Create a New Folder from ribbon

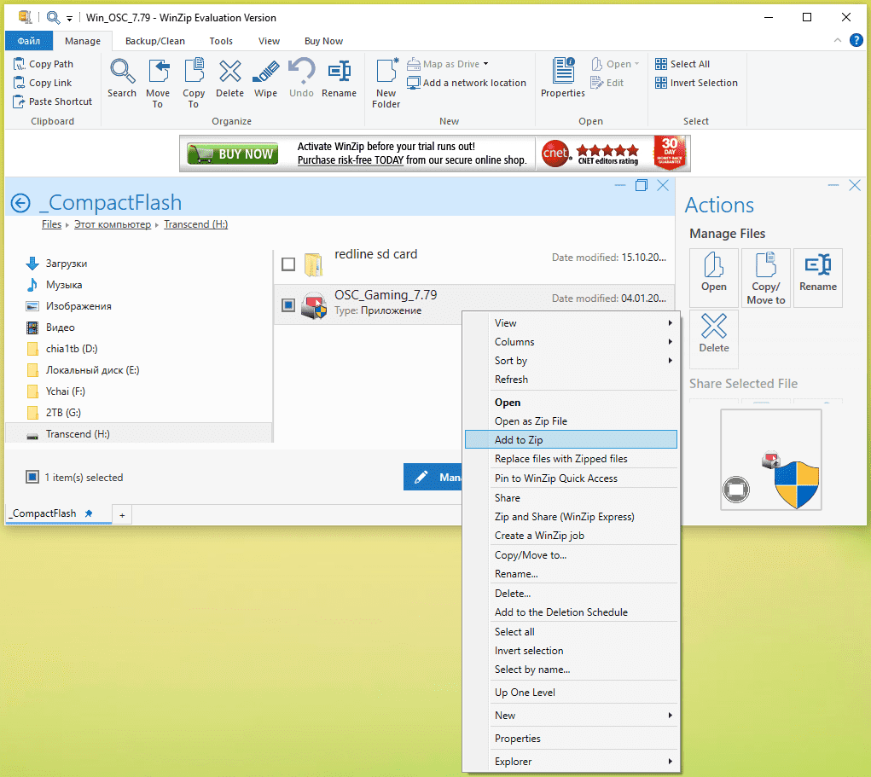click(x=386, y=84)
